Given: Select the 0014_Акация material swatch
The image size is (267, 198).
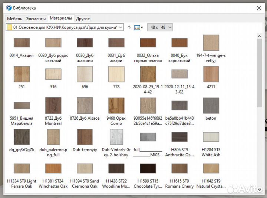Looking at the screenshot, I should [22, 42].
